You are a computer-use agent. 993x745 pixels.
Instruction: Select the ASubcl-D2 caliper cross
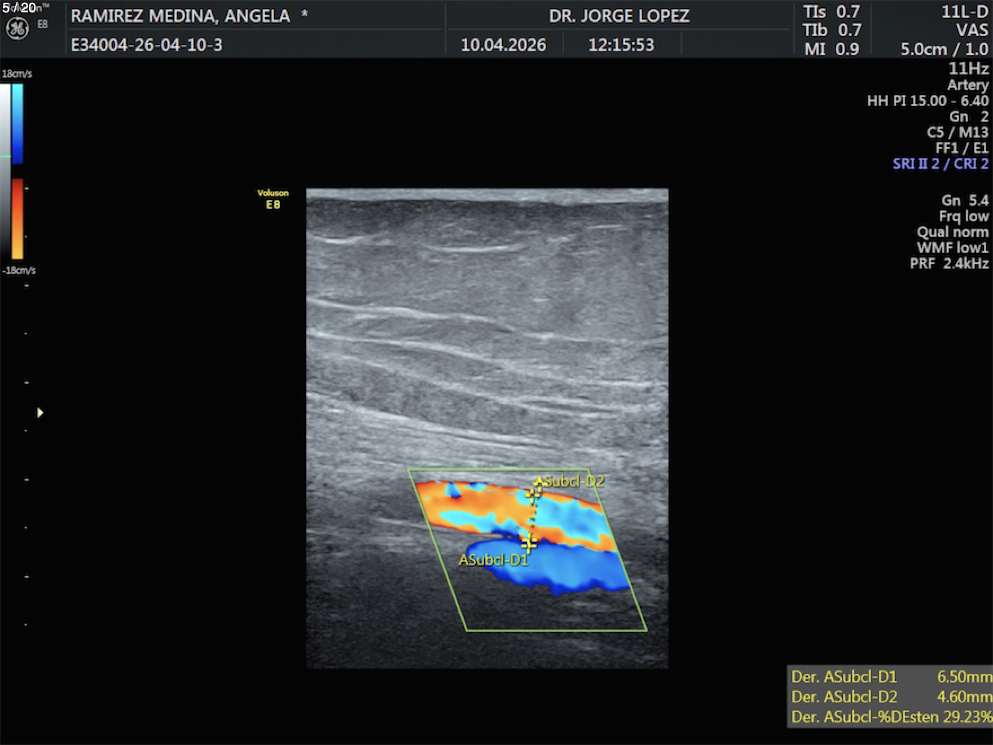point(532,494)
